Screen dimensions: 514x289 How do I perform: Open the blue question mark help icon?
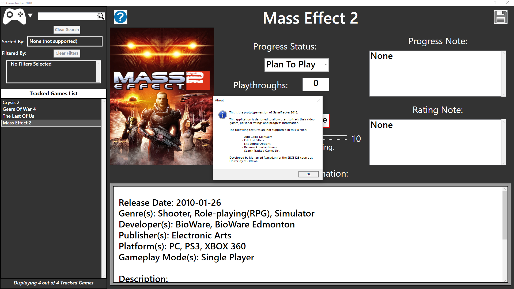coord(120,17)
